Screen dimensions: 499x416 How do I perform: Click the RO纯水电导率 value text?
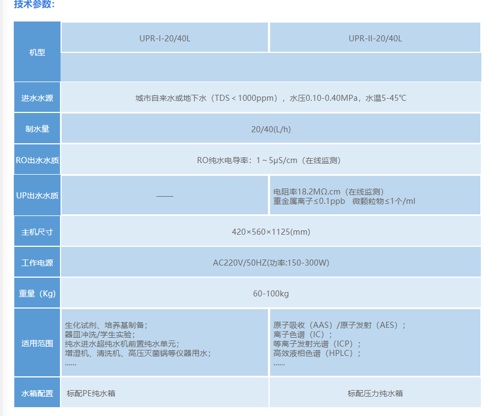[271, 160]
